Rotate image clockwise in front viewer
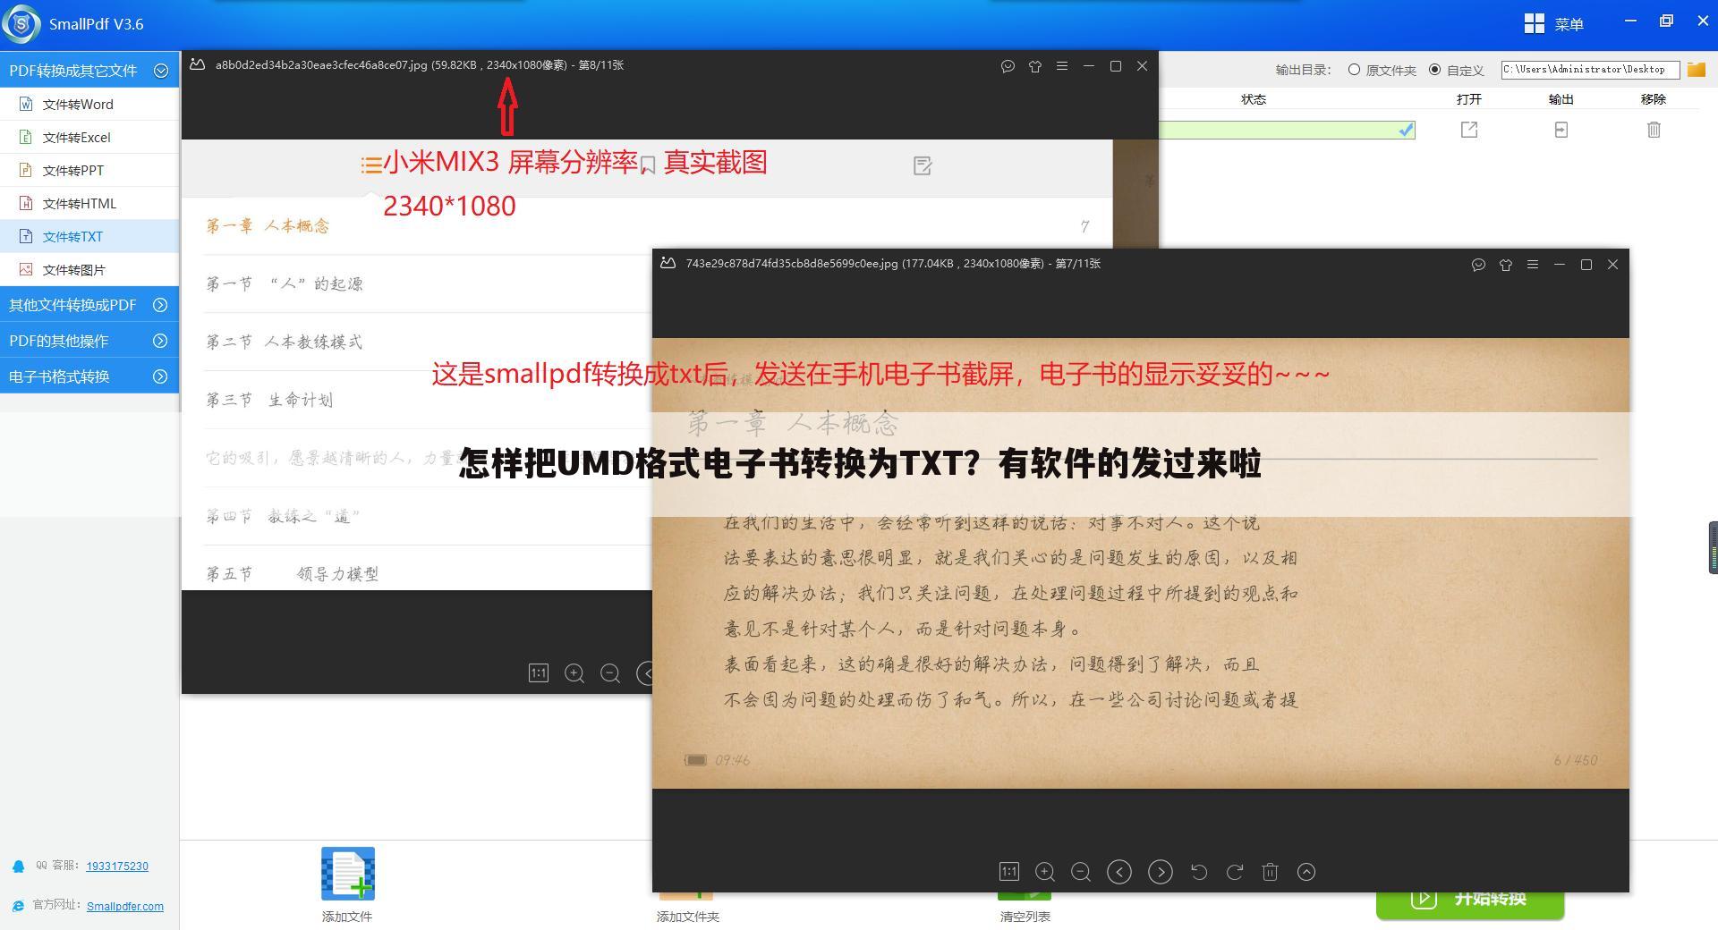The image size is (1718, 930). click(1235, 871)
